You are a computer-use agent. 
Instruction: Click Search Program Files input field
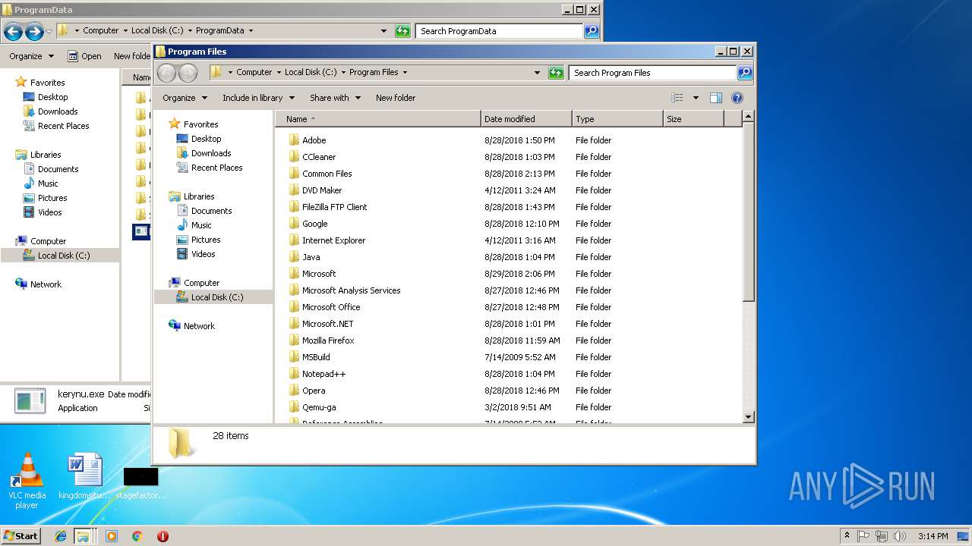click(x=652, y=73)
